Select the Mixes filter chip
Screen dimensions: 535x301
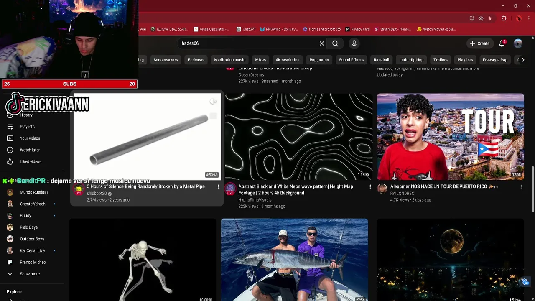(260, 60)
